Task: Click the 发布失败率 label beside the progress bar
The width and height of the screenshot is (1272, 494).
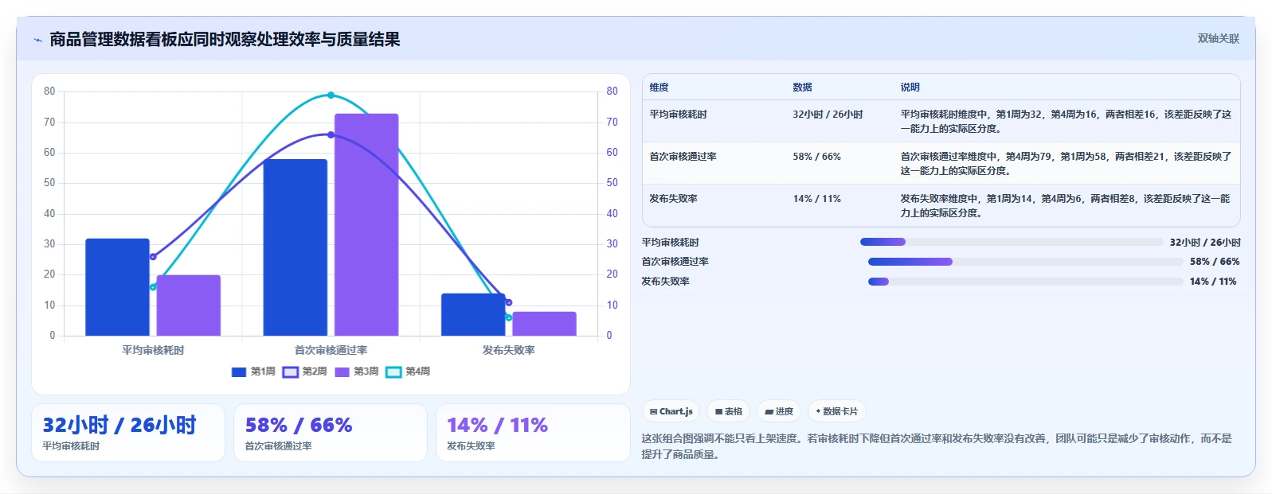Action: pos(666,282)
